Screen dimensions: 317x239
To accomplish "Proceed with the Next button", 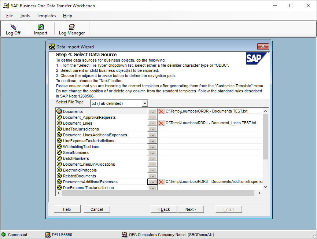I will 191,209.
